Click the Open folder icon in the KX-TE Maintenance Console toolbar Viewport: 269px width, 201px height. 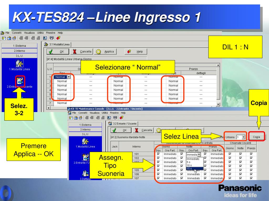coord(76,118)
